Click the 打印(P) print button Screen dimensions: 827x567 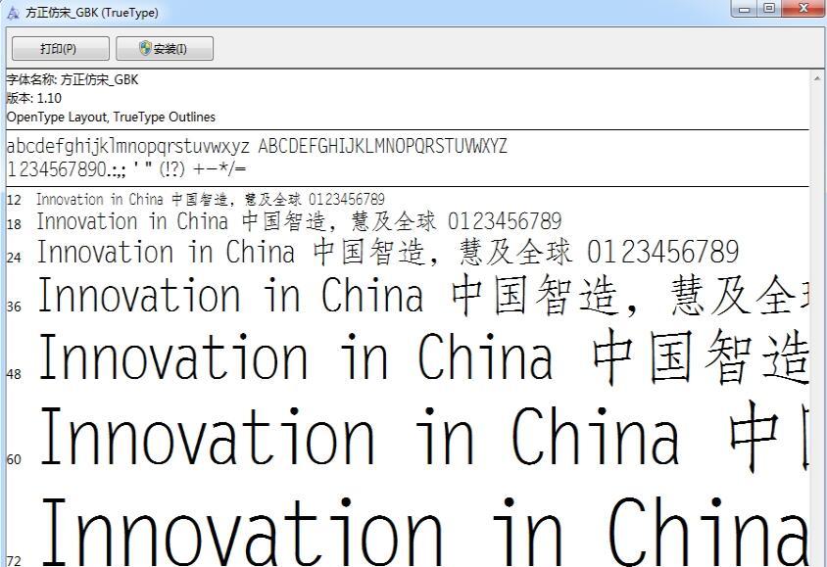point(58,49)
